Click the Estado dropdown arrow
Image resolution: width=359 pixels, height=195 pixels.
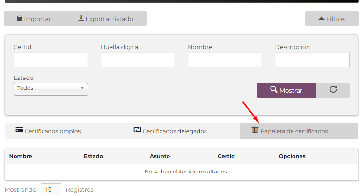(82, 88)
